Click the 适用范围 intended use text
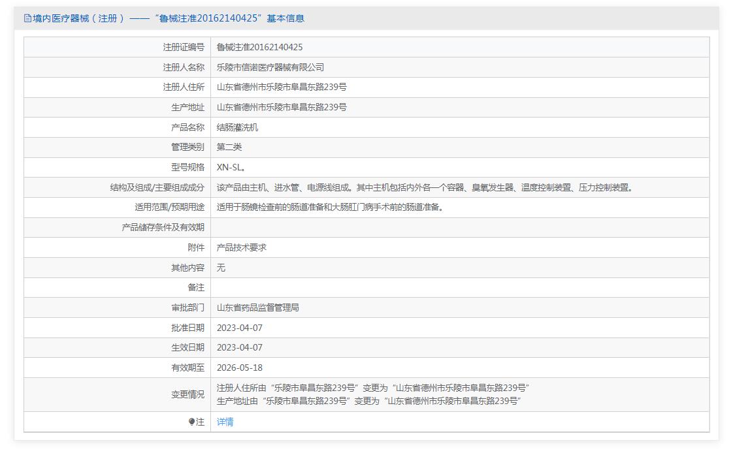This screenshot has height=455, width=731. (330, 207)
